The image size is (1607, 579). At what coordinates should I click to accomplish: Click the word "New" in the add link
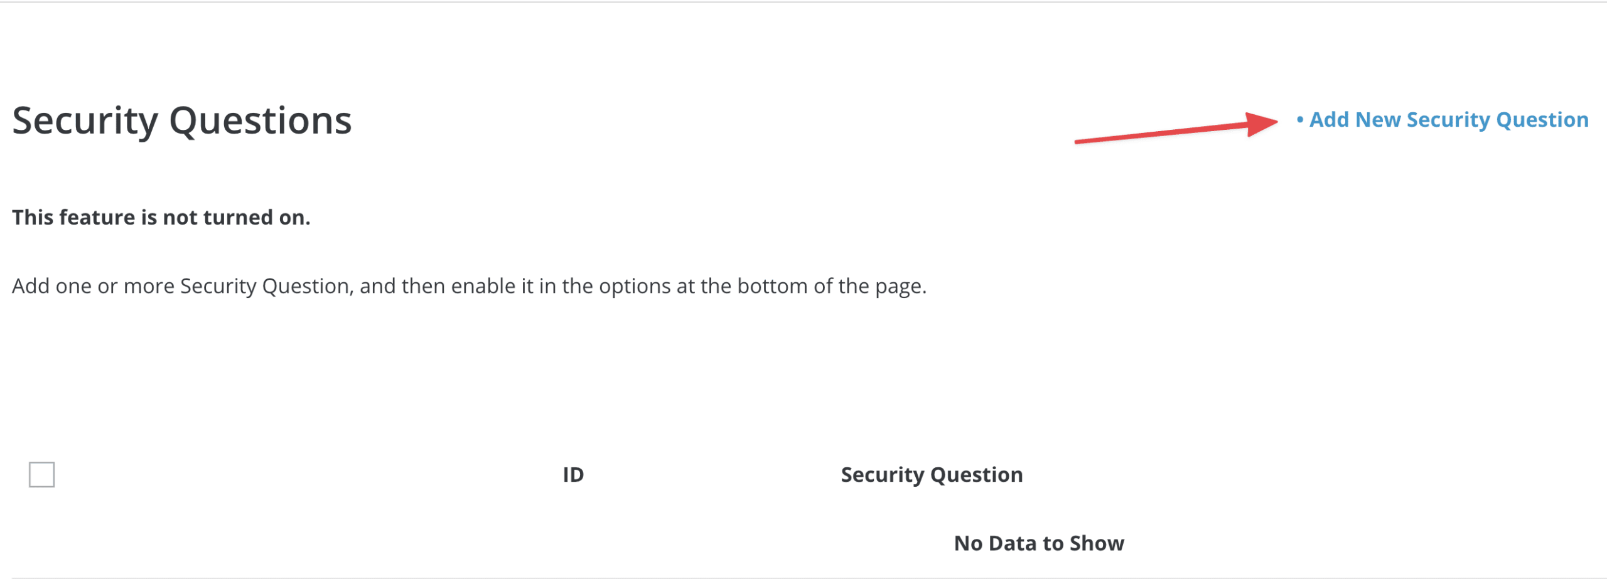pyautogui.click(x=1377, y=119)
